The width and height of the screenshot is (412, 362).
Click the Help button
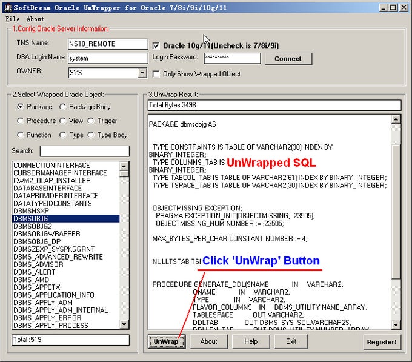coord(251,341)
